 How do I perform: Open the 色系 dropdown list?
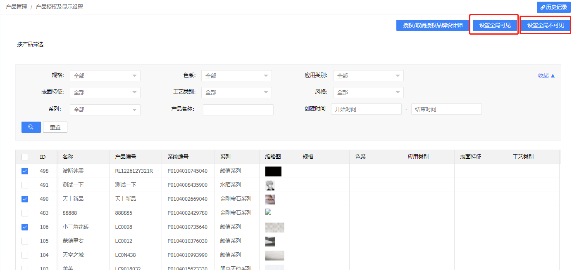click(x=236, y=76)
